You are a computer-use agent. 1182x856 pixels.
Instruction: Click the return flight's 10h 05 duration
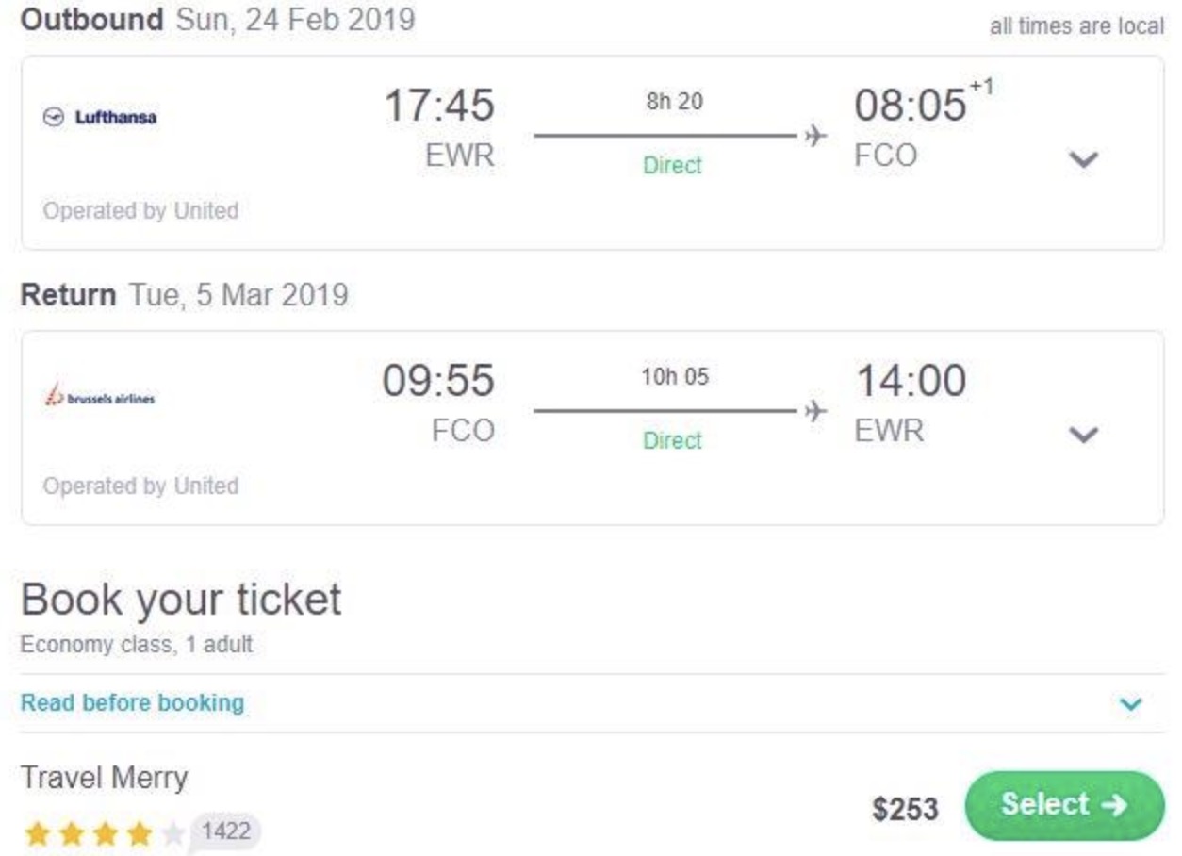tap(674, 377)
